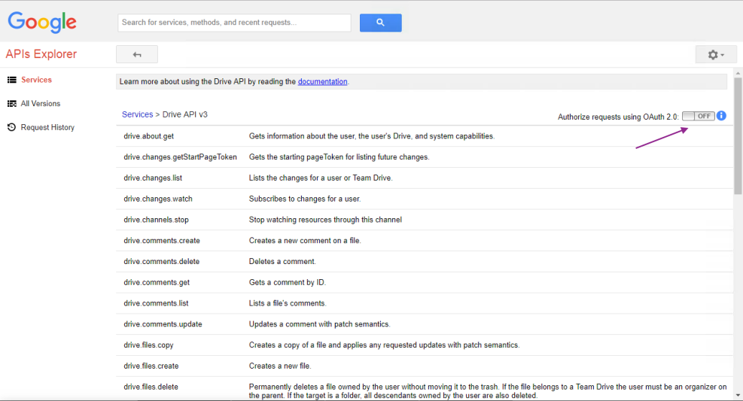Click the Google logo
Image resolution: width=743 pixels, height=401 pixels.
point(41,23)
